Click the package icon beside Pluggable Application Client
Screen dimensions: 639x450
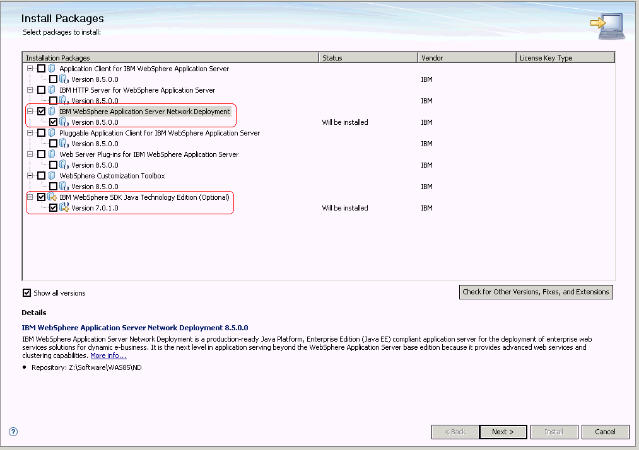pyautogui.click(x=52, y=132)
